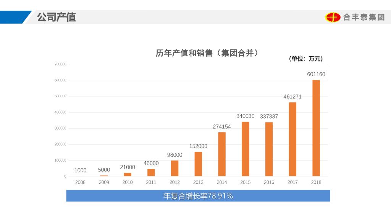Select the 2016 bar in the chart
Image resolution: width=391 pixels, height=219 pixels.
(x=269, y=149)
